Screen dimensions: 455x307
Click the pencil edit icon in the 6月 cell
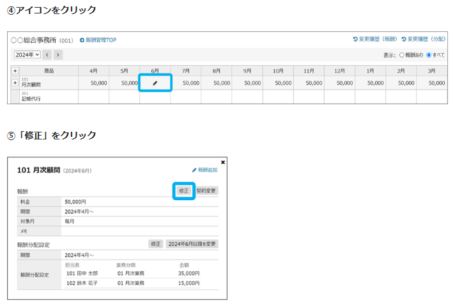(x=155, y=83)
